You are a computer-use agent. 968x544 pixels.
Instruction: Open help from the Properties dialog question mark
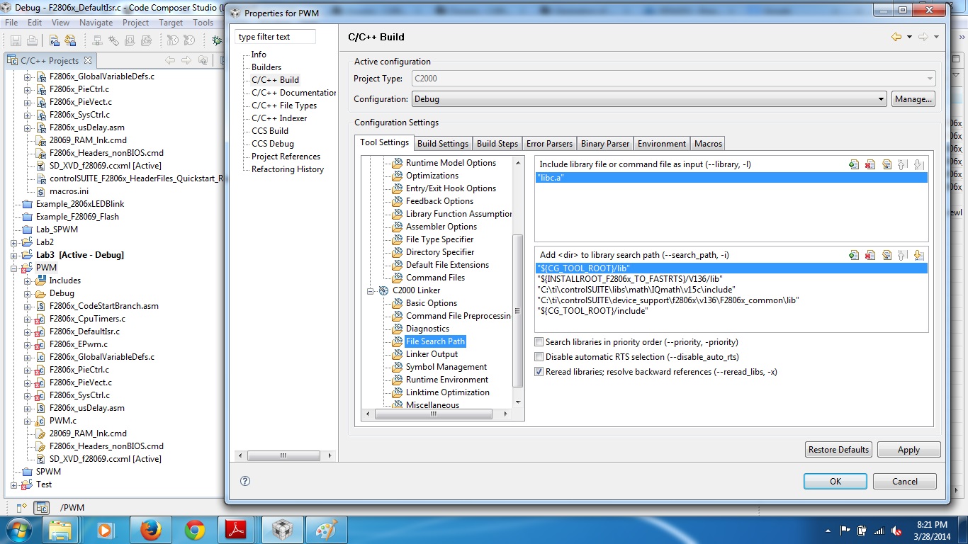(244, 481)
